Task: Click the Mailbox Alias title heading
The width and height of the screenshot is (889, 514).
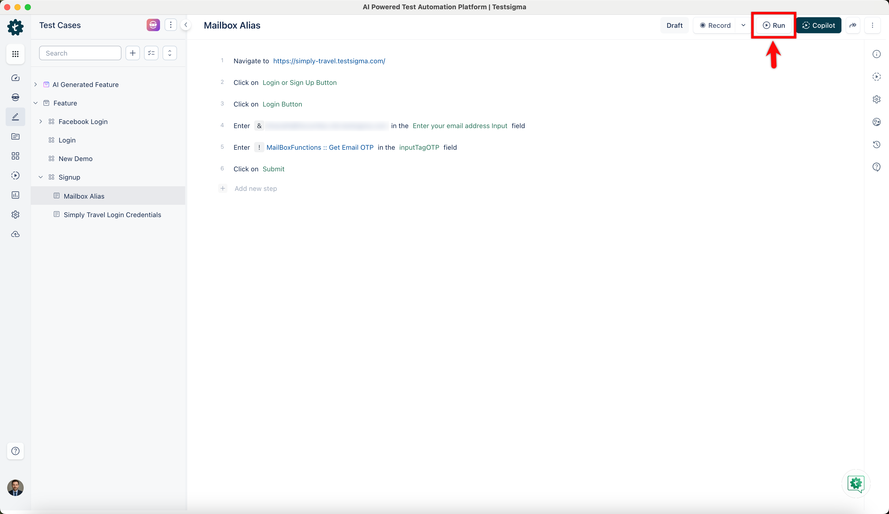Action: click(232, 25)
